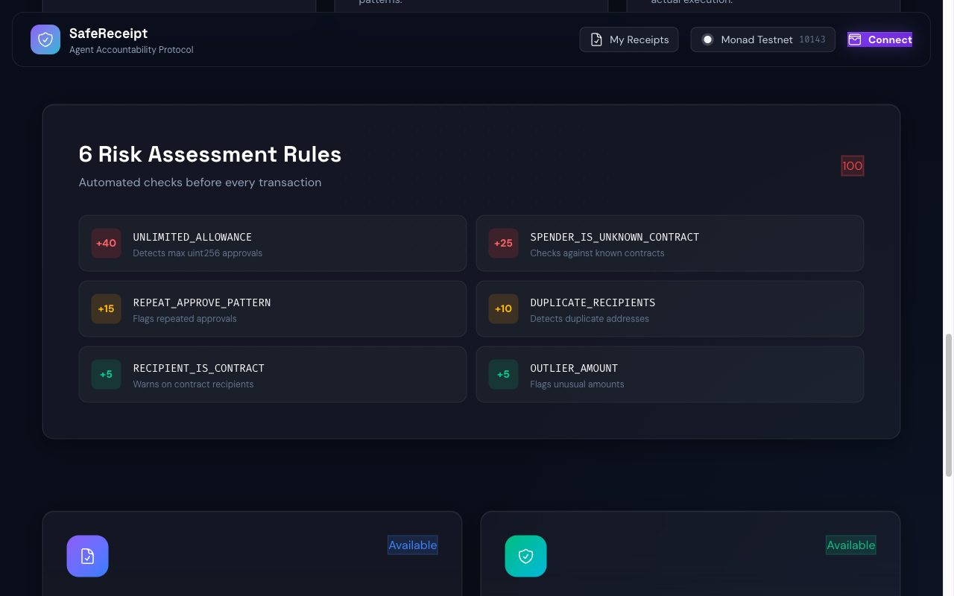The width and height of the screenshot is (954, 596).
Task: Select the RECIPIENT_IS_CONTRACT rule card
Action: click(273, 375)
